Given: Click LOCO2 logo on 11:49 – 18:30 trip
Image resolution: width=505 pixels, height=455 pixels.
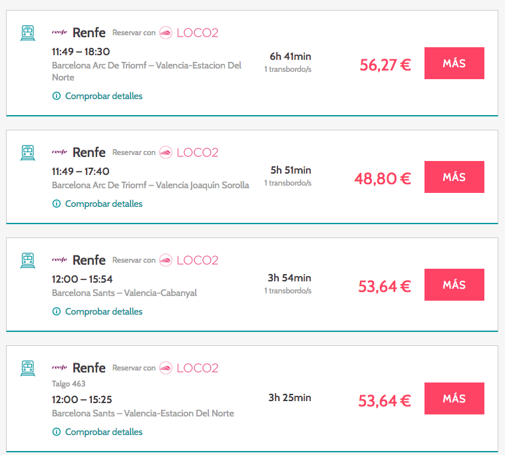Looking at the screenshot, I should pos(189,33).
